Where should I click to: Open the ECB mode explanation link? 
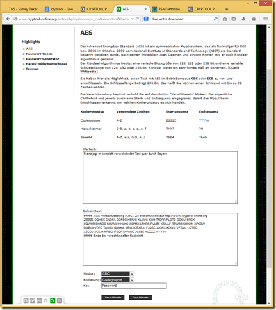[210, 79]
